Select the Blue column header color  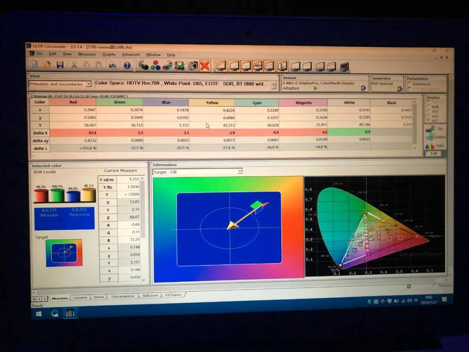click(165, 103)
